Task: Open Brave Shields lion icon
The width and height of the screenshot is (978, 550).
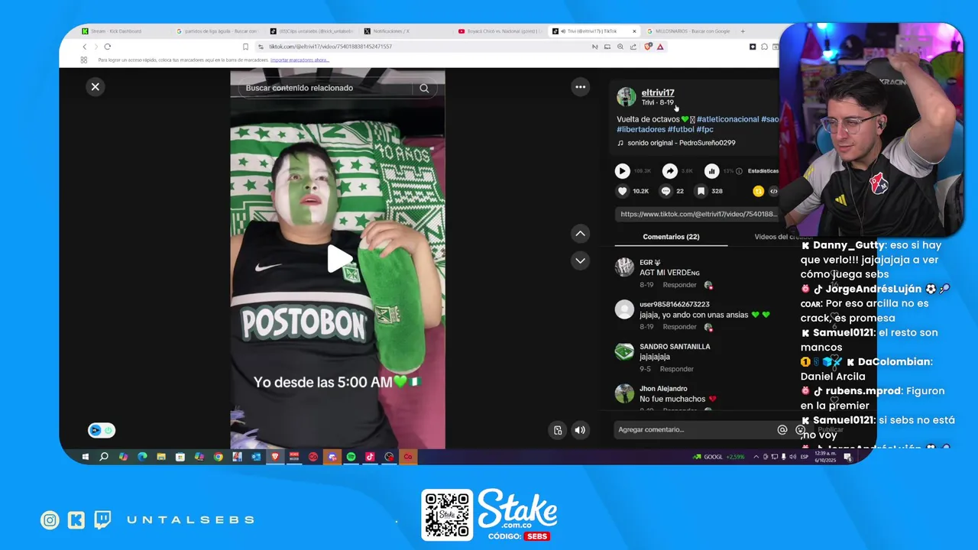Action: (648, 47)
